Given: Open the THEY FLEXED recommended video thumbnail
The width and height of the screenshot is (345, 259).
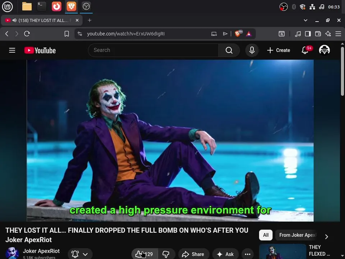Looking at the screenshot, I should click(282, 251).
